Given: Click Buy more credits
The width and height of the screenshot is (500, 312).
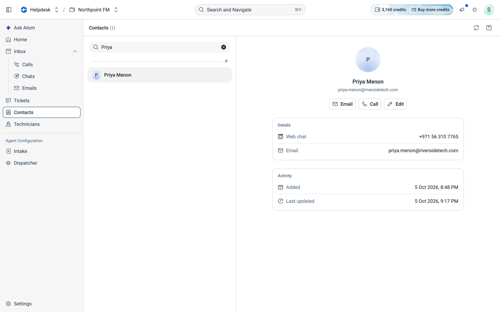Looking at the screenshot, I should [430, 10].
